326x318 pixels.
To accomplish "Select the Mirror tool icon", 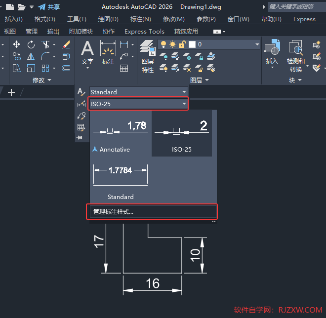I will (x=31, y=56).
